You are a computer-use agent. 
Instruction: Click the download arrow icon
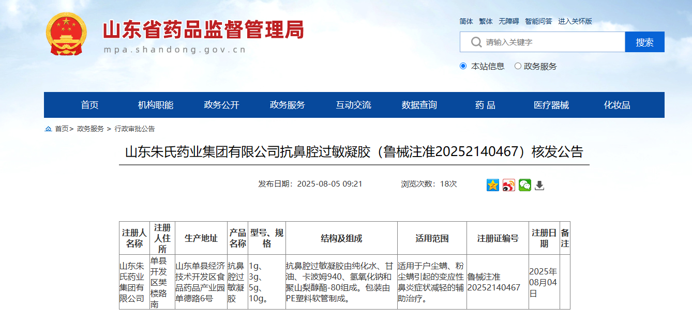[539, 185]
